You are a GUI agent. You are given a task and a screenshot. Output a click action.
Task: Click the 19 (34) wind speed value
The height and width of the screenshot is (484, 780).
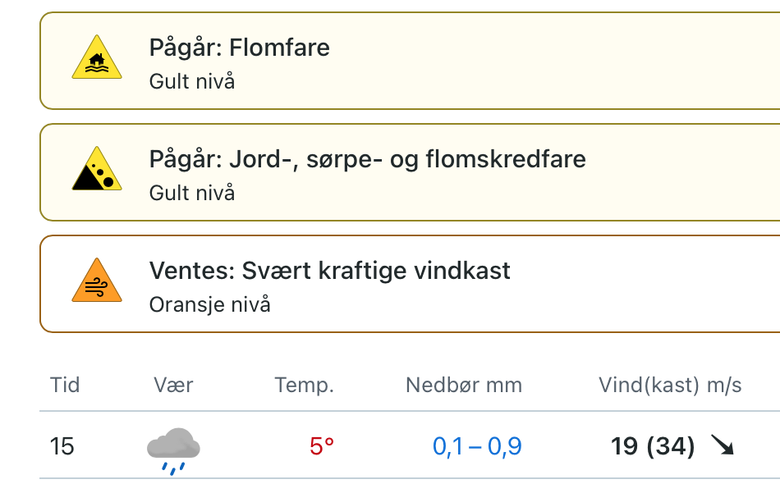coord(653,446)
